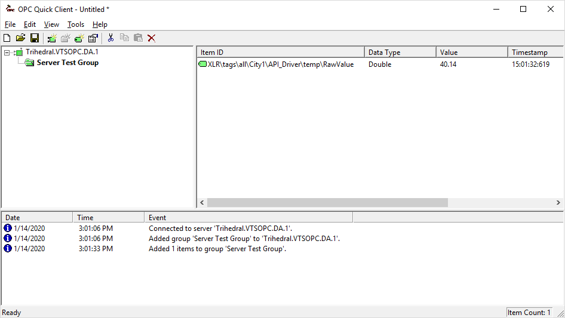The height and width of the screenshot is (318, 565).
Task: Select the Trihedral.VTSOPC.DA.1 server node
Action: coord(62,52)
